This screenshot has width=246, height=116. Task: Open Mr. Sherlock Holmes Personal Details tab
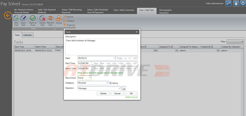24,11
